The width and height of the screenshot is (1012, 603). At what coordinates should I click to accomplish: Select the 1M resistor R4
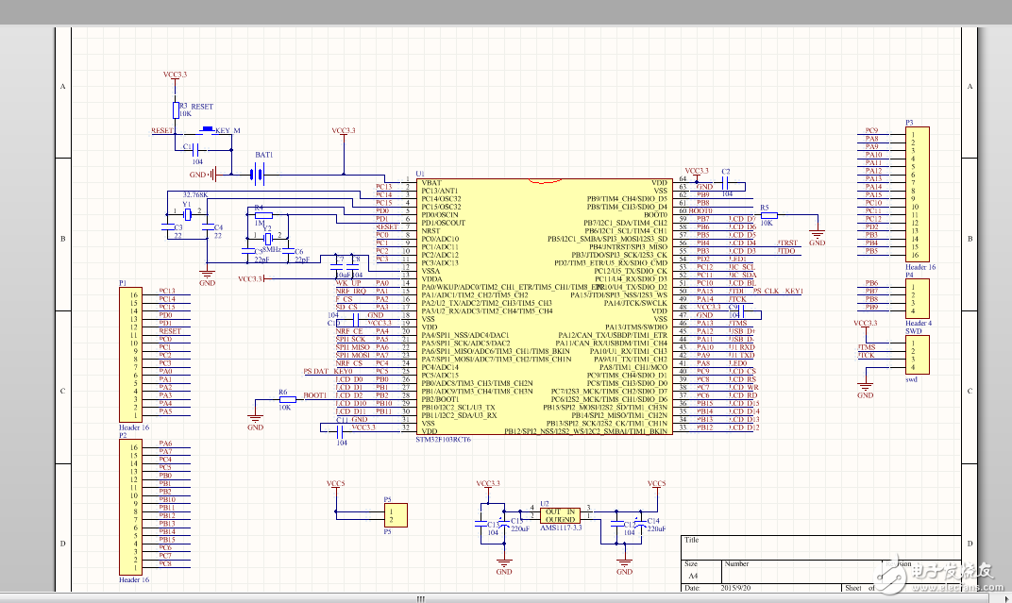[262, 215]
